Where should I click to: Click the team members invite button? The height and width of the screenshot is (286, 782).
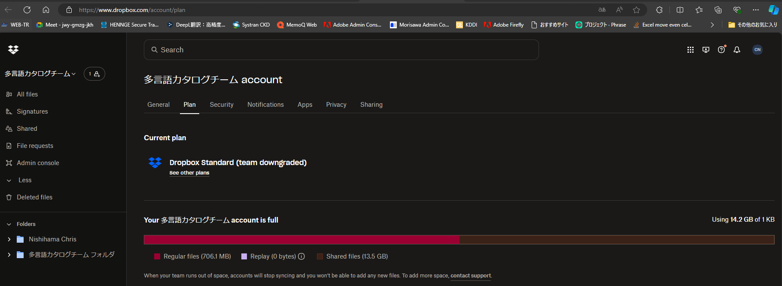click(x=94, y=74)
